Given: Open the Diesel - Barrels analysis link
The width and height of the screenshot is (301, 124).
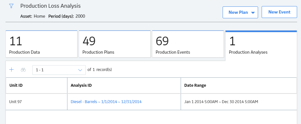Looking at the screenshot, I should pyautogui.click(x=106, y=102).
